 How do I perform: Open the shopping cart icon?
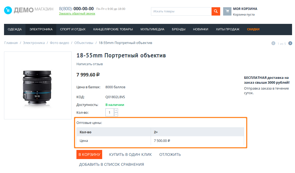click(x=227, y=11)
